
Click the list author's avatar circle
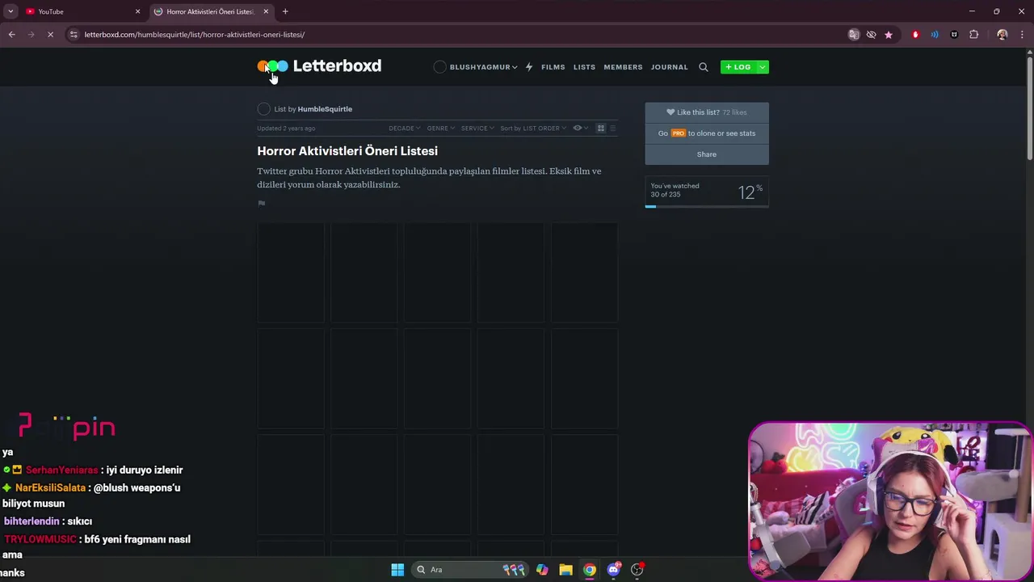pos(263,109)
